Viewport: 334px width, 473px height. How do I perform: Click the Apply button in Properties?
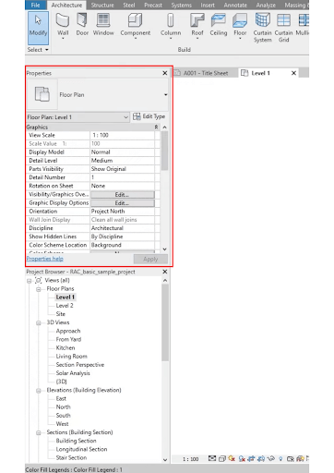(x=150, y=259)
